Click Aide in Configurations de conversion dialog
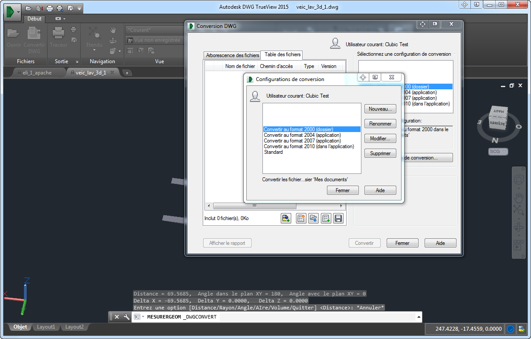The height and width of the screenshot is (339, 531). [380, 190]
